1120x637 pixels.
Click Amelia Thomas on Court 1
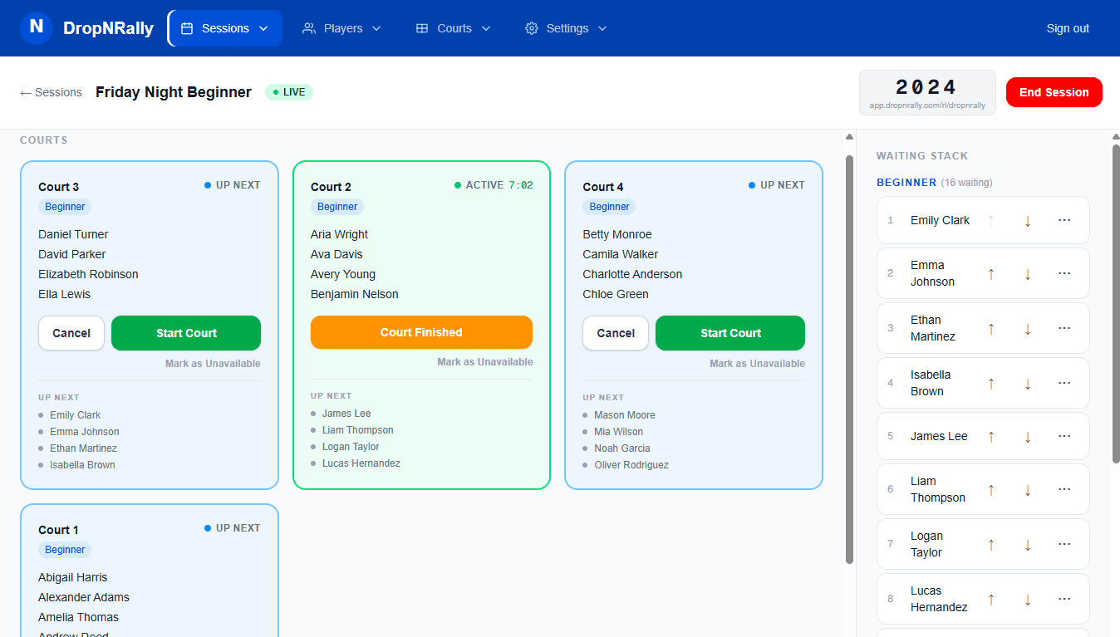point(78,617)
